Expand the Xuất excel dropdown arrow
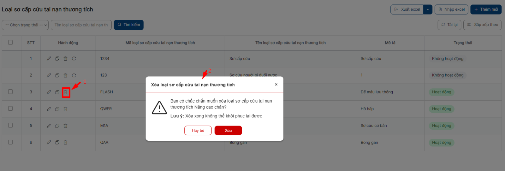 428,9
